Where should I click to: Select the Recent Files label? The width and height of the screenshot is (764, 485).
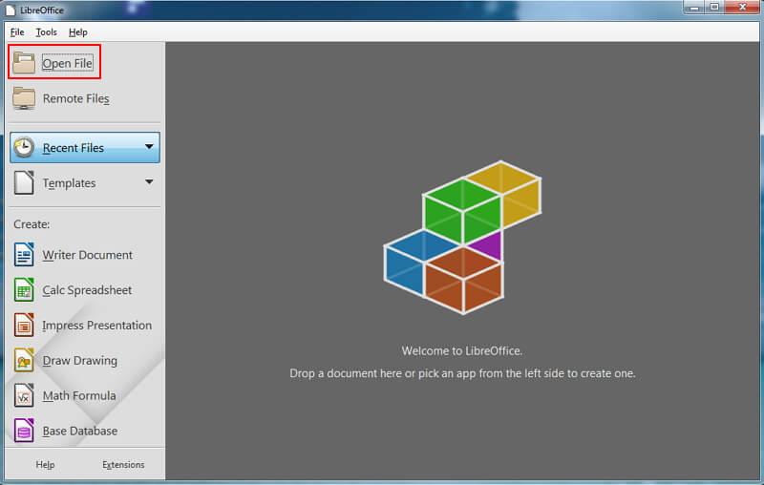click(x=74, y=148)
